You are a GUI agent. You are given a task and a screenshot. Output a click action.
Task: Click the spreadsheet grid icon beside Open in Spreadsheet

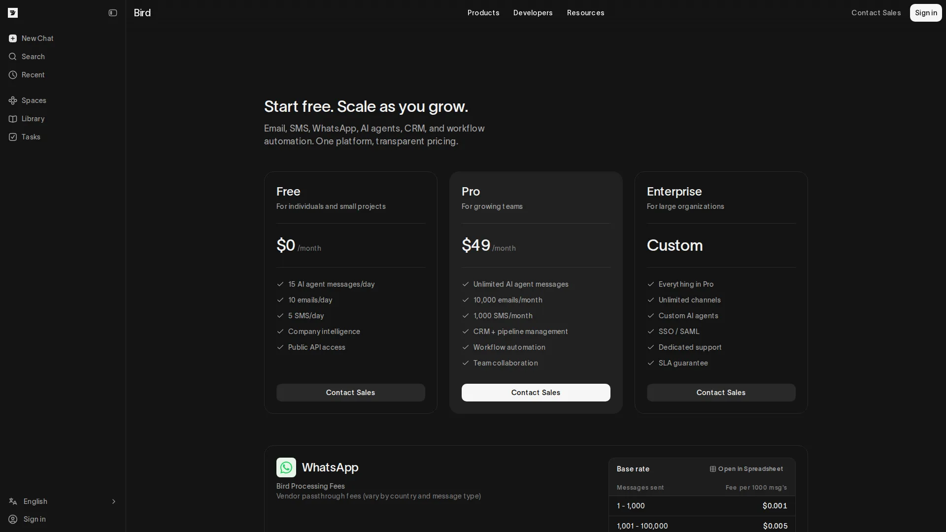713,469
